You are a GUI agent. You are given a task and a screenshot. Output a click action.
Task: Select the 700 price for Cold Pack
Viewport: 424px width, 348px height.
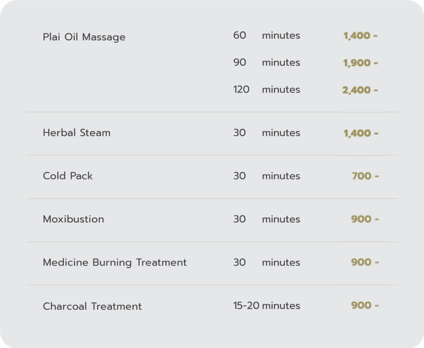pyautogui.click(x=365, y=176)
